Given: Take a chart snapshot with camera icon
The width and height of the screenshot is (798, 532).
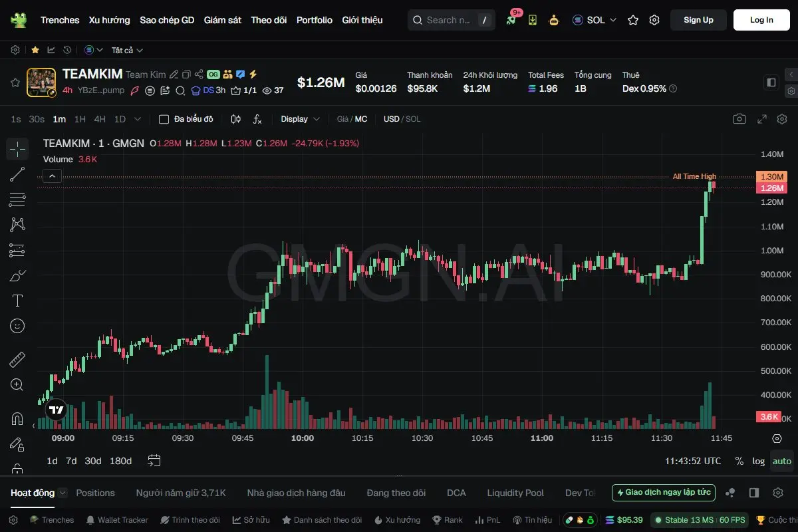Looking at the screenshot, I should coord(739,119).
